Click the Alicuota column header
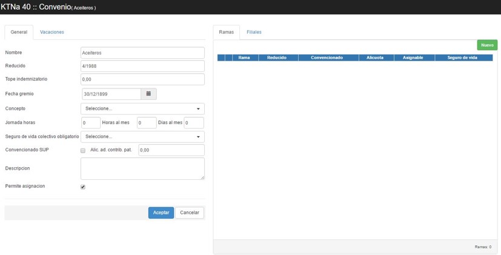501x255 pixels. tap(375, 58)
